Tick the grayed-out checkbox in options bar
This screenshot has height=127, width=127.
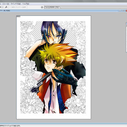click(x=11, y=7)
